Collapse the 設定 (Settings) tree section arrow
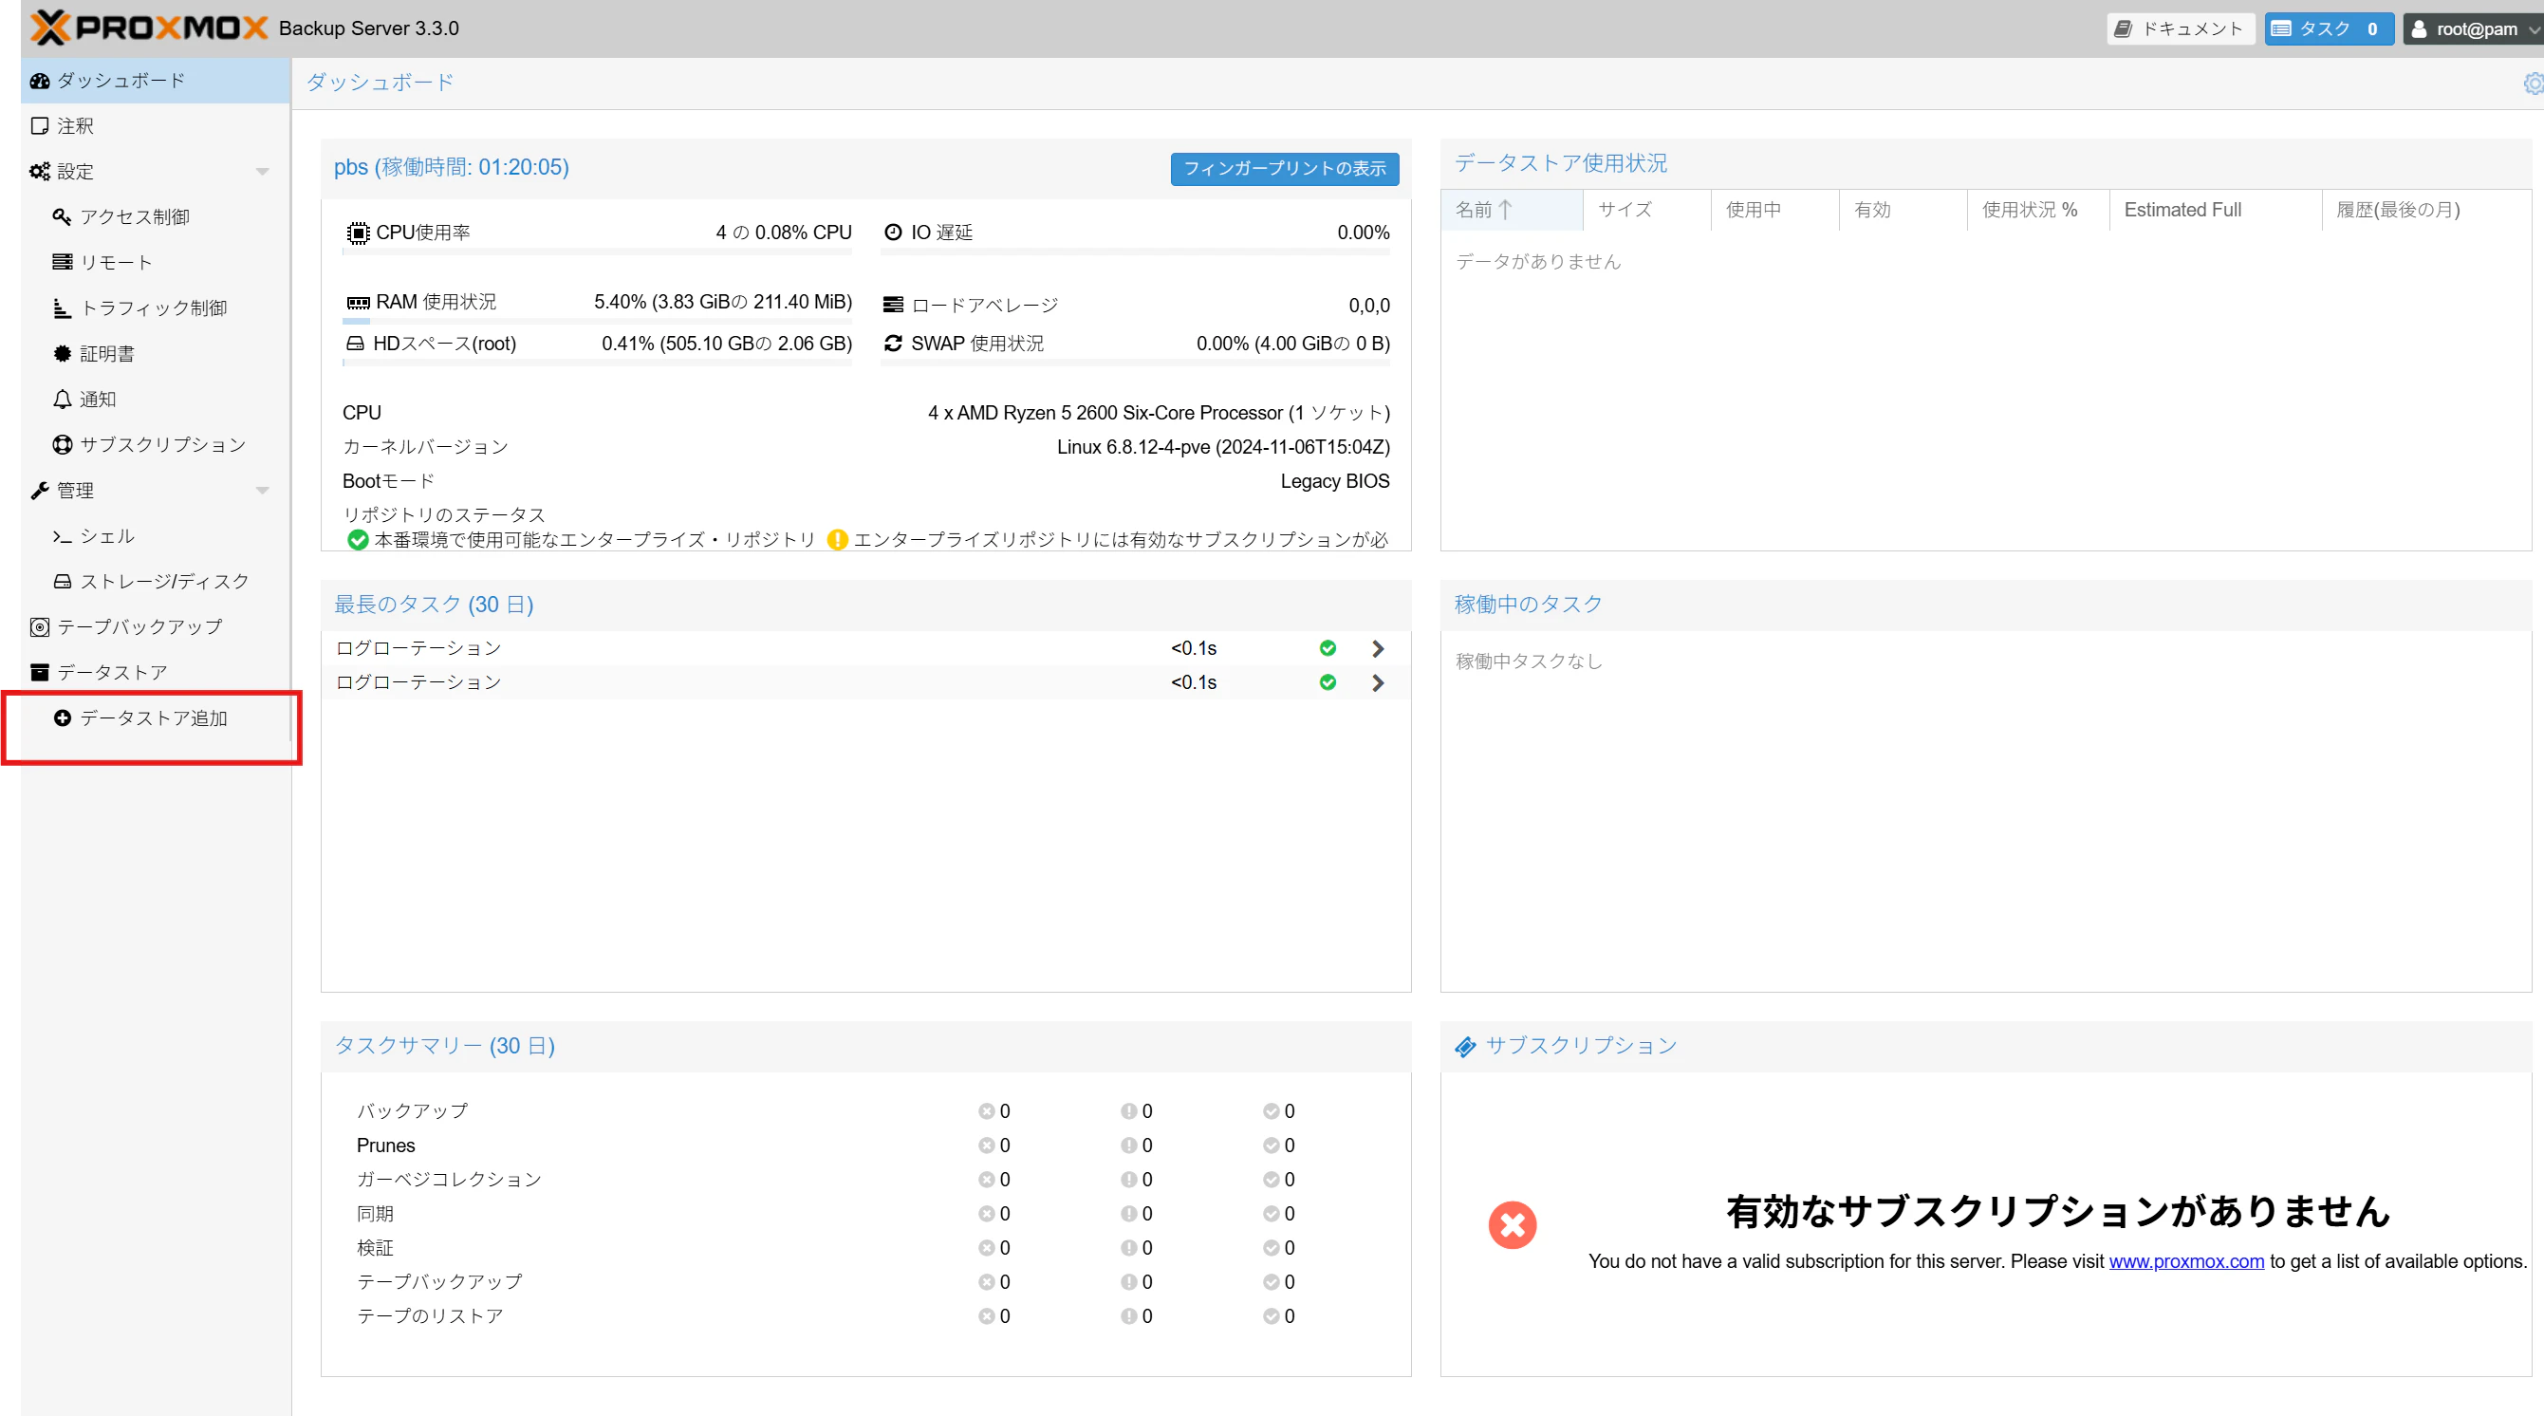This screenshot has width=2544, height=1416. coord(263,172)
